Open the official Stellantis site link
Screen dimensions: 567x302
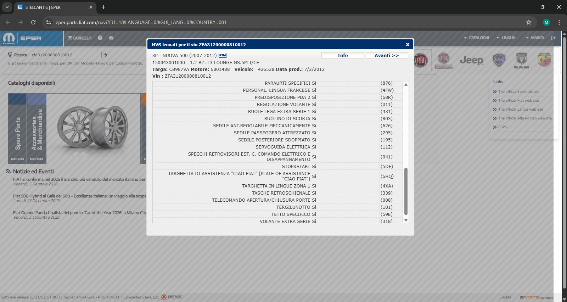click(x=519, y=92)
